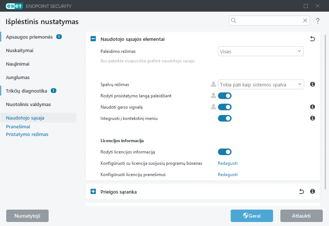Show info for Integruoti į kontekstinį meniu
329x226 pixels.
(313, 118)
